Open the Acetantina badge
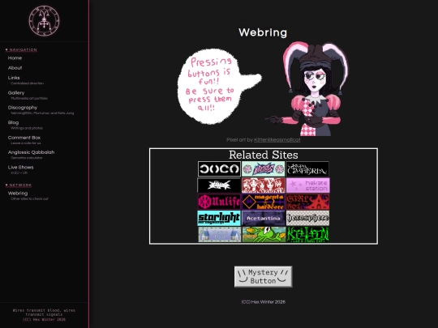 pos(264,218)
